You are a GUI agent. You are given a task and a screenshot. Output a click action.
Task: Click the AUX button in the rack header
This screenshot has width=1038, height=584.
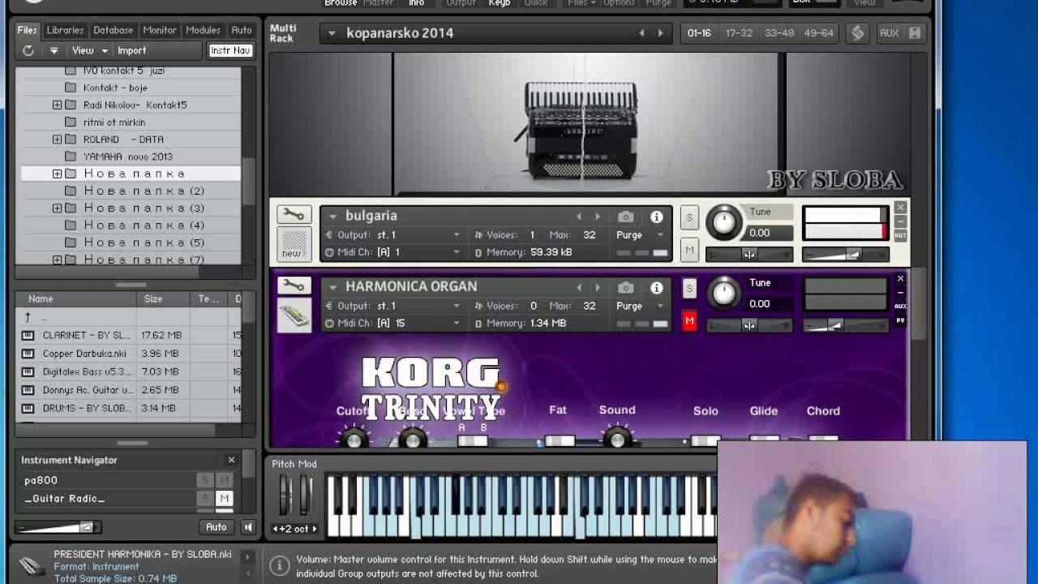click(889, 33)
